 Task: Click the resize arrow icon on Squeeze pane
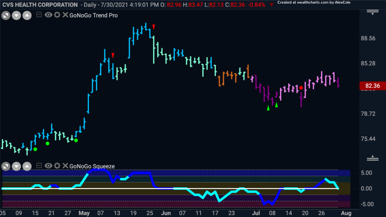[6, 167]
